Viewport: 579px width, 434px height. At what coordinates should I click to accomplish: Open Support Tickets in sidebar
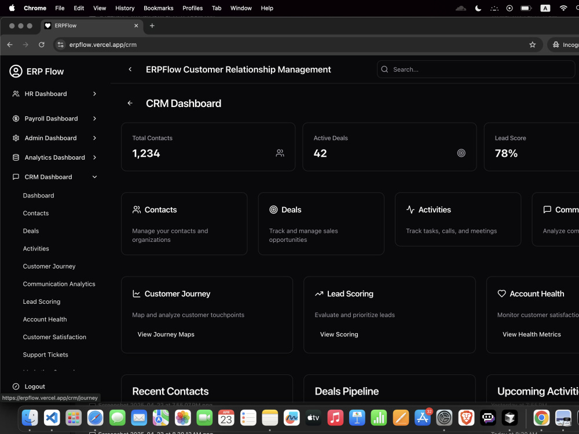coord(45,355)
